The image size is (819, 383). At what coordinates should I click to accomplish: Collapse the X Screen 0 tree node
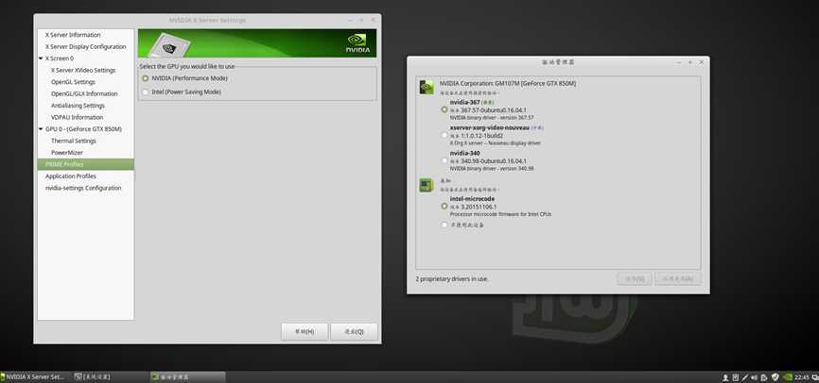coord(41,58)
